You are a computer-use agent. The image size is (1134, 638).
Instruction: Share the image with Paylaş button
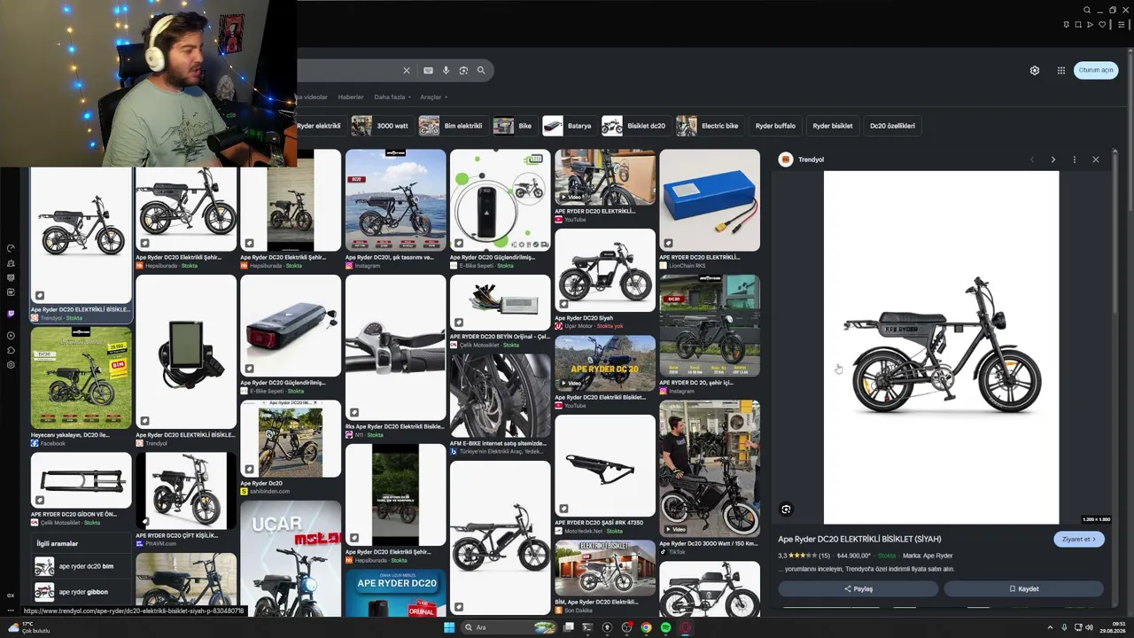pos(858,588)
